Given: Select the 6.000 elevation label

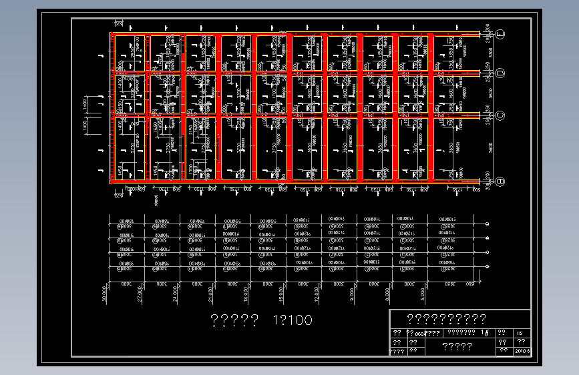Looking at the screenshot, I should [x=387, y=294].
